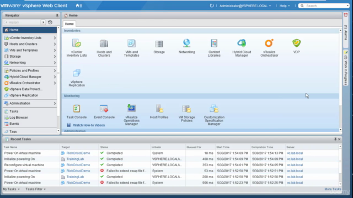Open the Networking globe icon
The height and width of the screenshot is (198, 353).
point(186,43)
